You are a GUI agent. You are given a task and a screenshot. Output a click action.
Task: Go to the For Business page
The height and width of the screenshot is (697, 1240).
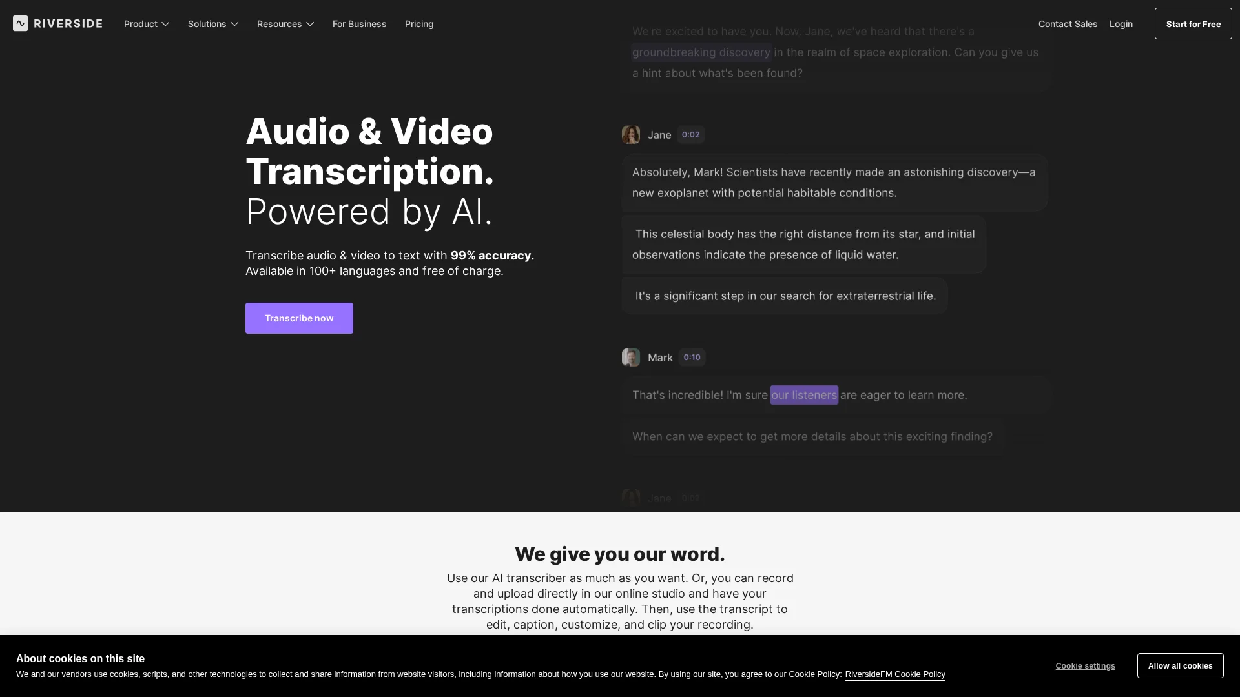[359, 24]
